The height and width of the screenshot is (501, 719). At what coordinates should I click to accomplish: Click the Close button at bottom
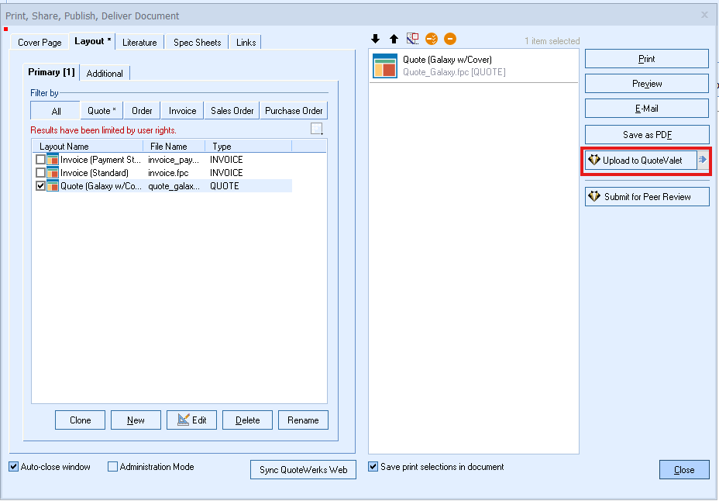point(684,470)
